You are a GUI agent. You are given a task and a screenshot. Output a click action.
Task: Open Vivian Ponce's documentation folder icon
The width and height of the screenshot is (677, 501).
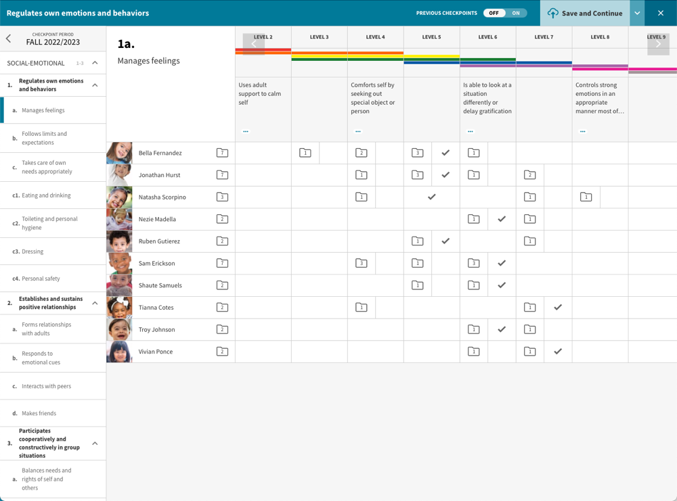pyautogui.click(x=222, y=352)
